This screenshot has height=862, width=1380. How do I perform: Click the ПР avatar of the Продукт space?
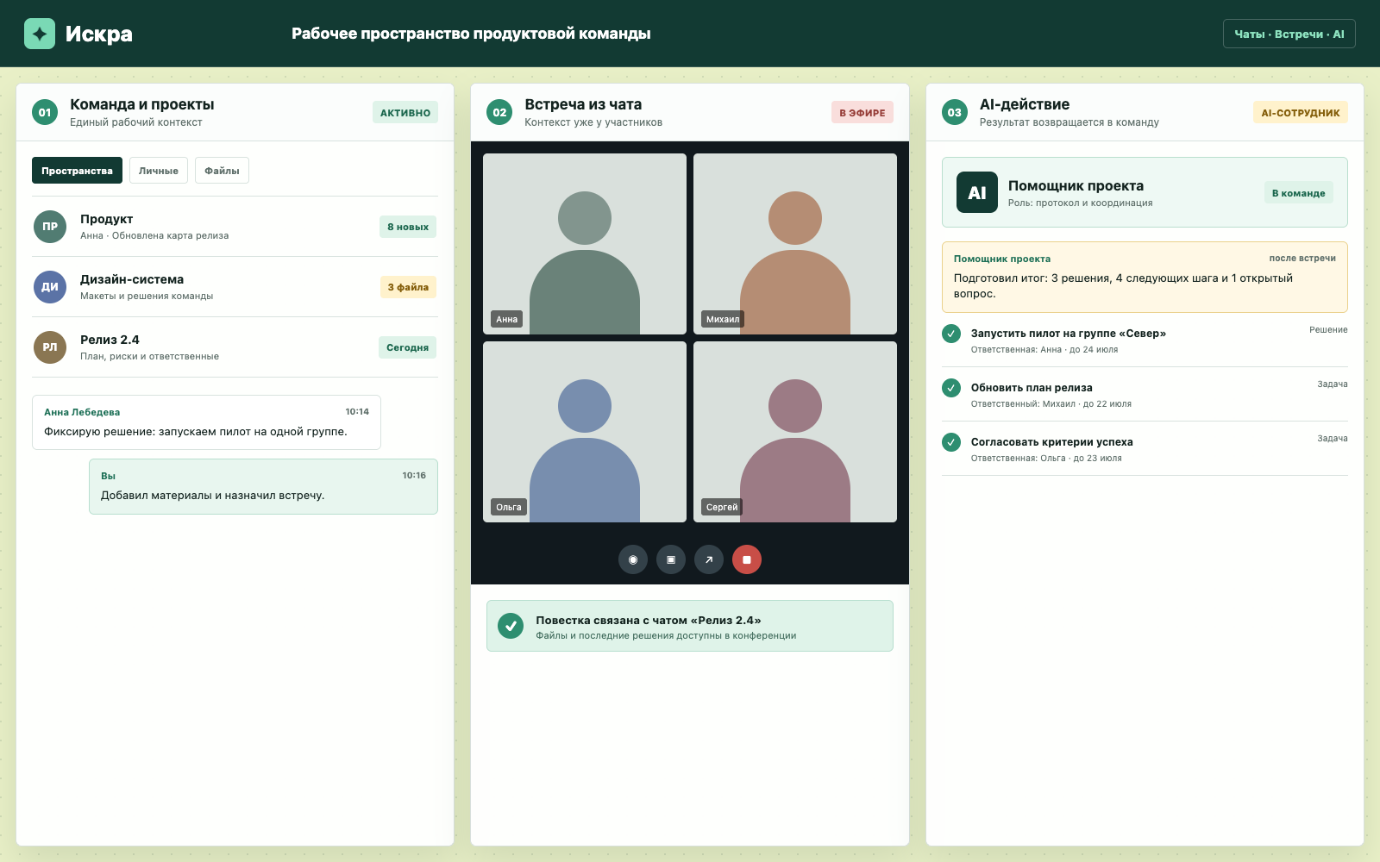pos(50,227)
